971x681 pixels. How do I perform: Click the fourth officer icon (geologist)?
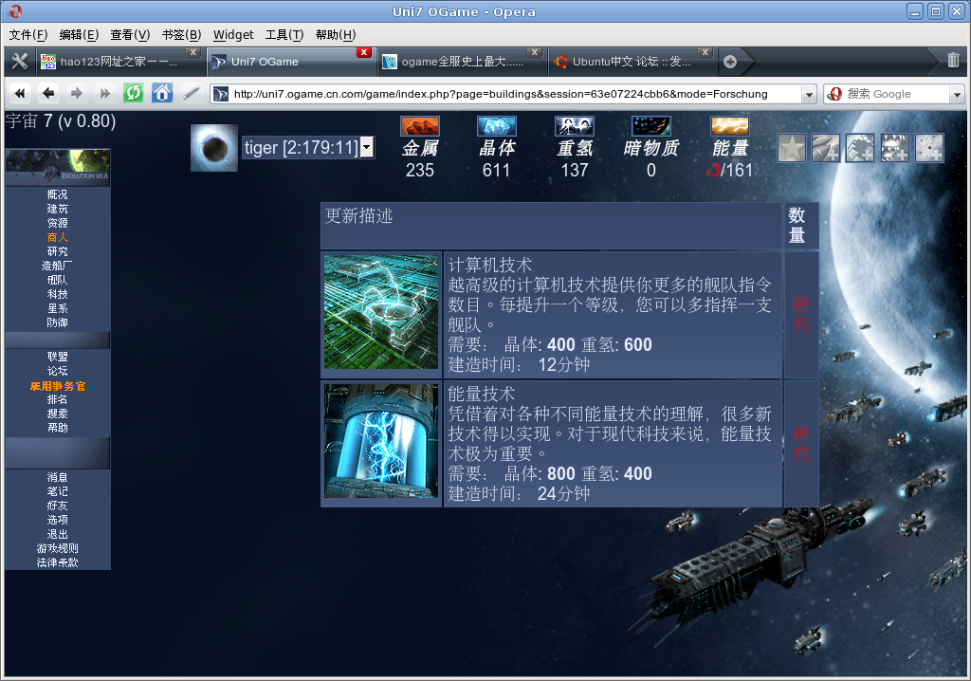pos(895,148)
